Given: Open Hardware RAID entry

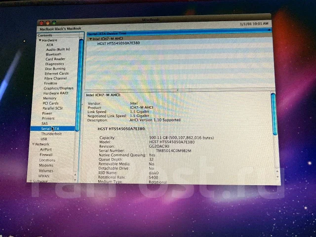Looking at the screenshot, I should (56, 93).
